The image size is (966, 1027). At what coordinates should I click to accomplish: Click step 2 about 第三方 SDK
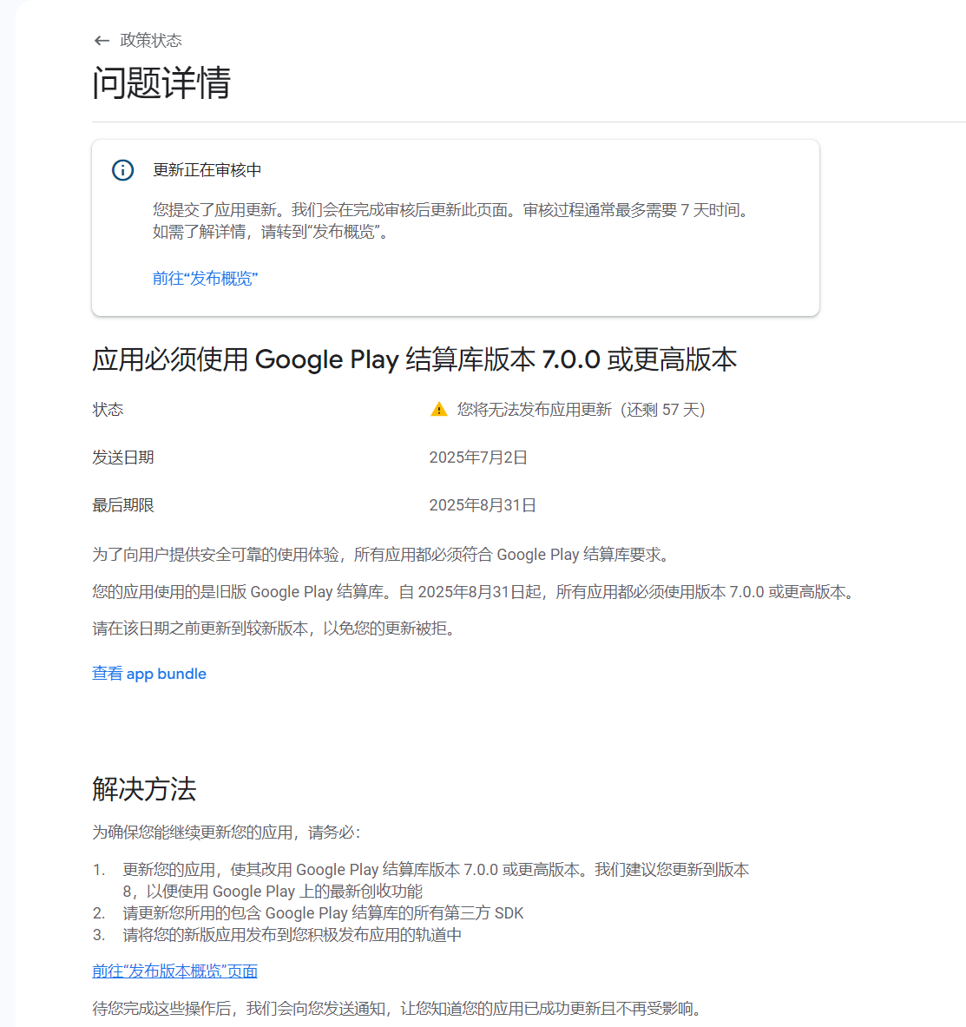pos(323,913)
